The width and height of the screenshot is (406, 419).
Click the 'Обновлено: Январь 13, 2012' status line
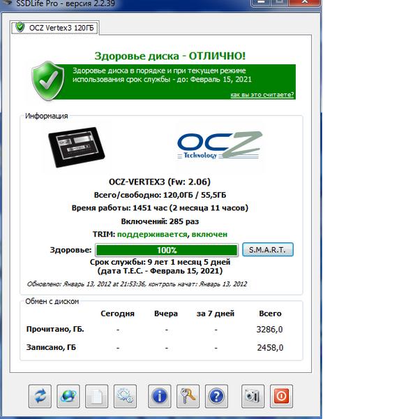coord(137,284)
